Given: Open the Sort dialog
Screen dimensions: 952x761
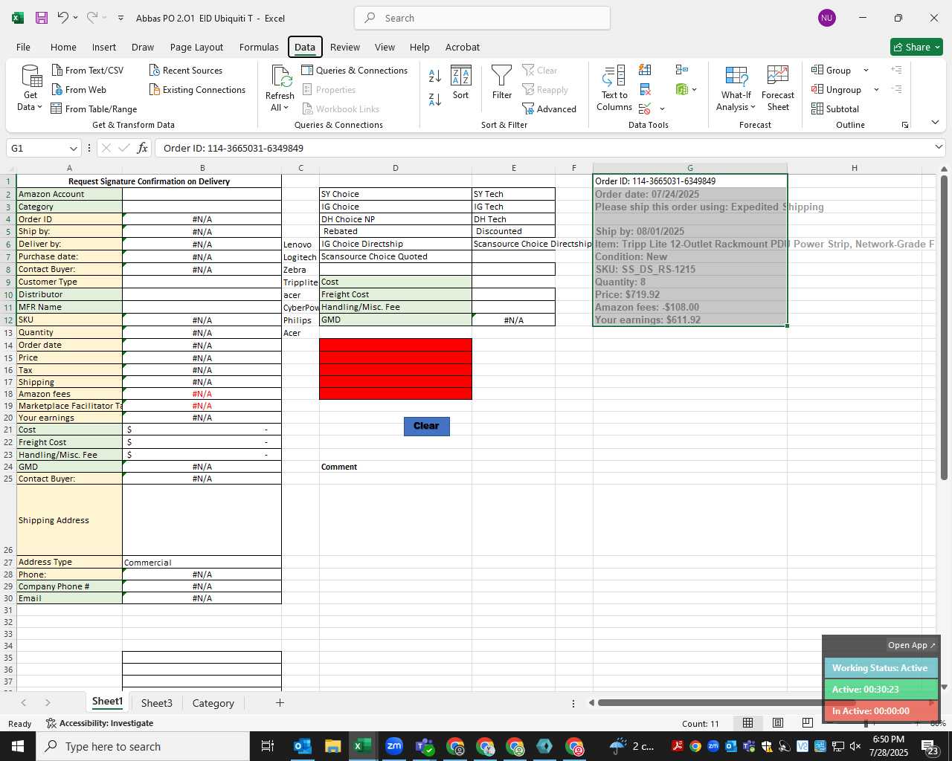Looking at the screenshot, I should 461,82.
